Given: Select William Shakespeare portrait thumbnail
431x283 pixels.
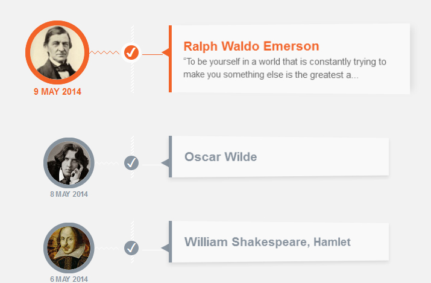Looking at the screenshot, I should coord(69,248).
